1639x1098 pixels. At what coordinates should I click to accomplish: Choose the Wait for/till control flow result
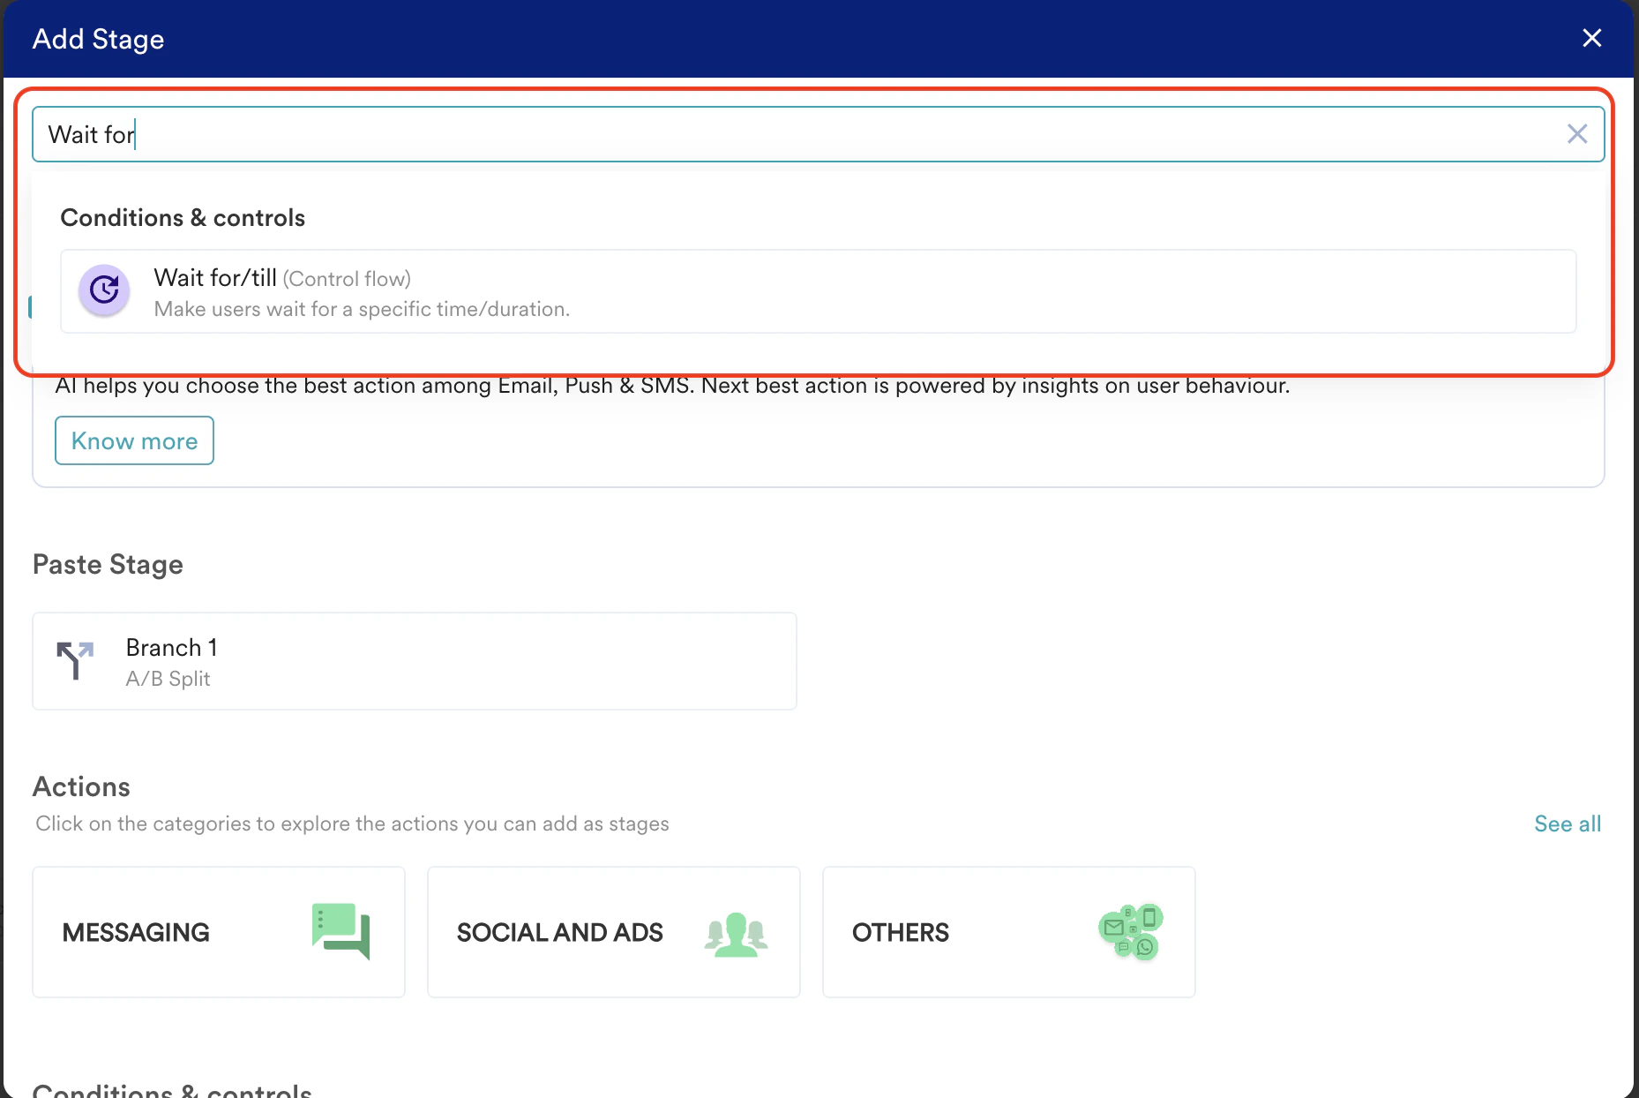[x=818, y=291]
